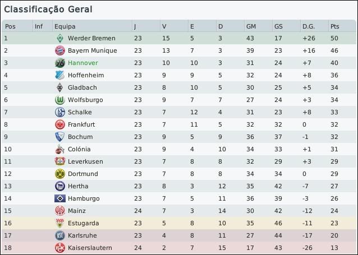Open the Gladbach team name
Screen dimensions: 358x255
coord(82,88)
